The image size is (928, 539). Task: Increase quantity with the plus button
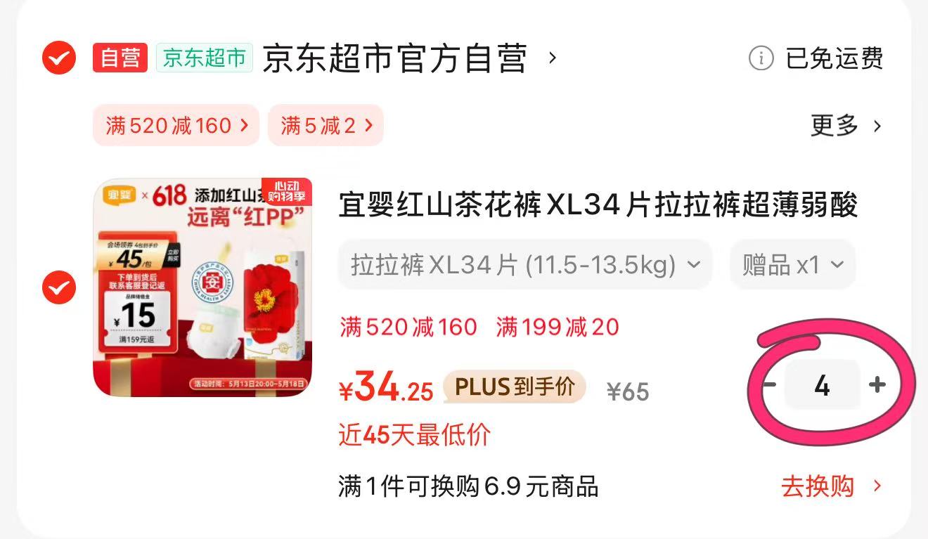pyautogui.click(x=877, y=384)
